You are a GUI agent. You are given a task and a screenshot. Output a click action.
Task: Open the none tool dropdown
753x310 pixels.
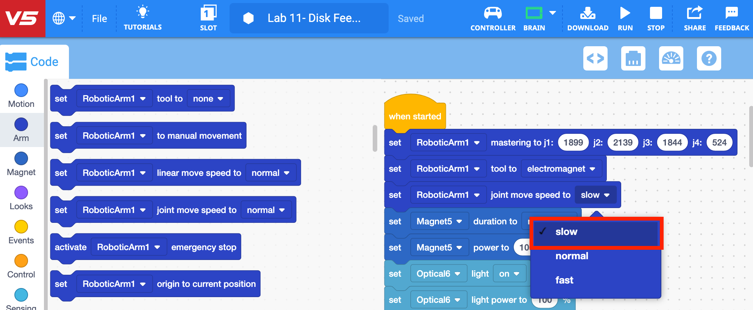pyautogui.click(x=208, y=99)
